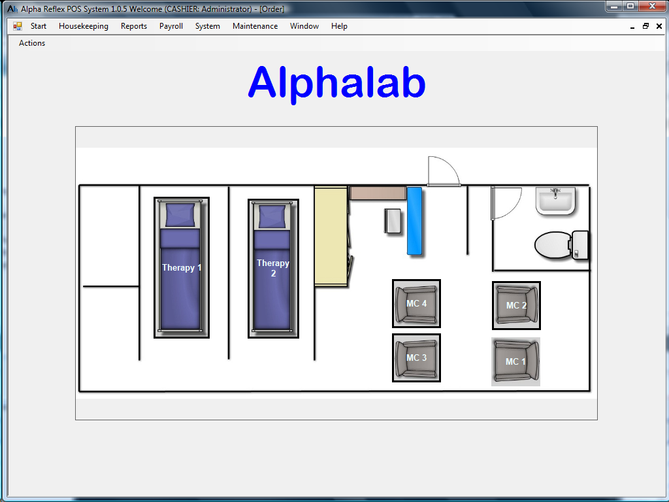Screen dimensions: 669x502
Task: Select the Therapy 1 bed
Action: coord(181,268)
